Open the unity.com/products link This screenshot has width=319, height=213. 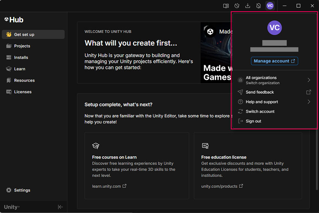click(x=222, y=186)
